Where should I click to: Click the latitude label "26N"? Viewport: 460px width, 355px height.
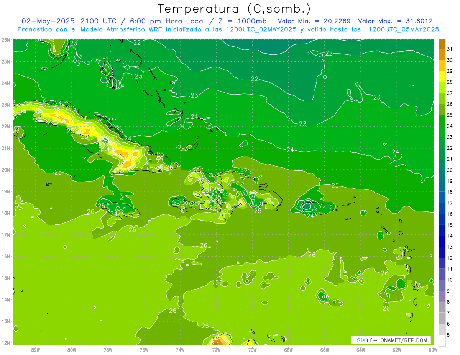(6, 40)
